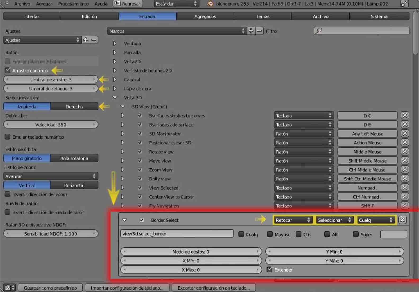Open the Procesamiento menu

click(x=73, y=4)
